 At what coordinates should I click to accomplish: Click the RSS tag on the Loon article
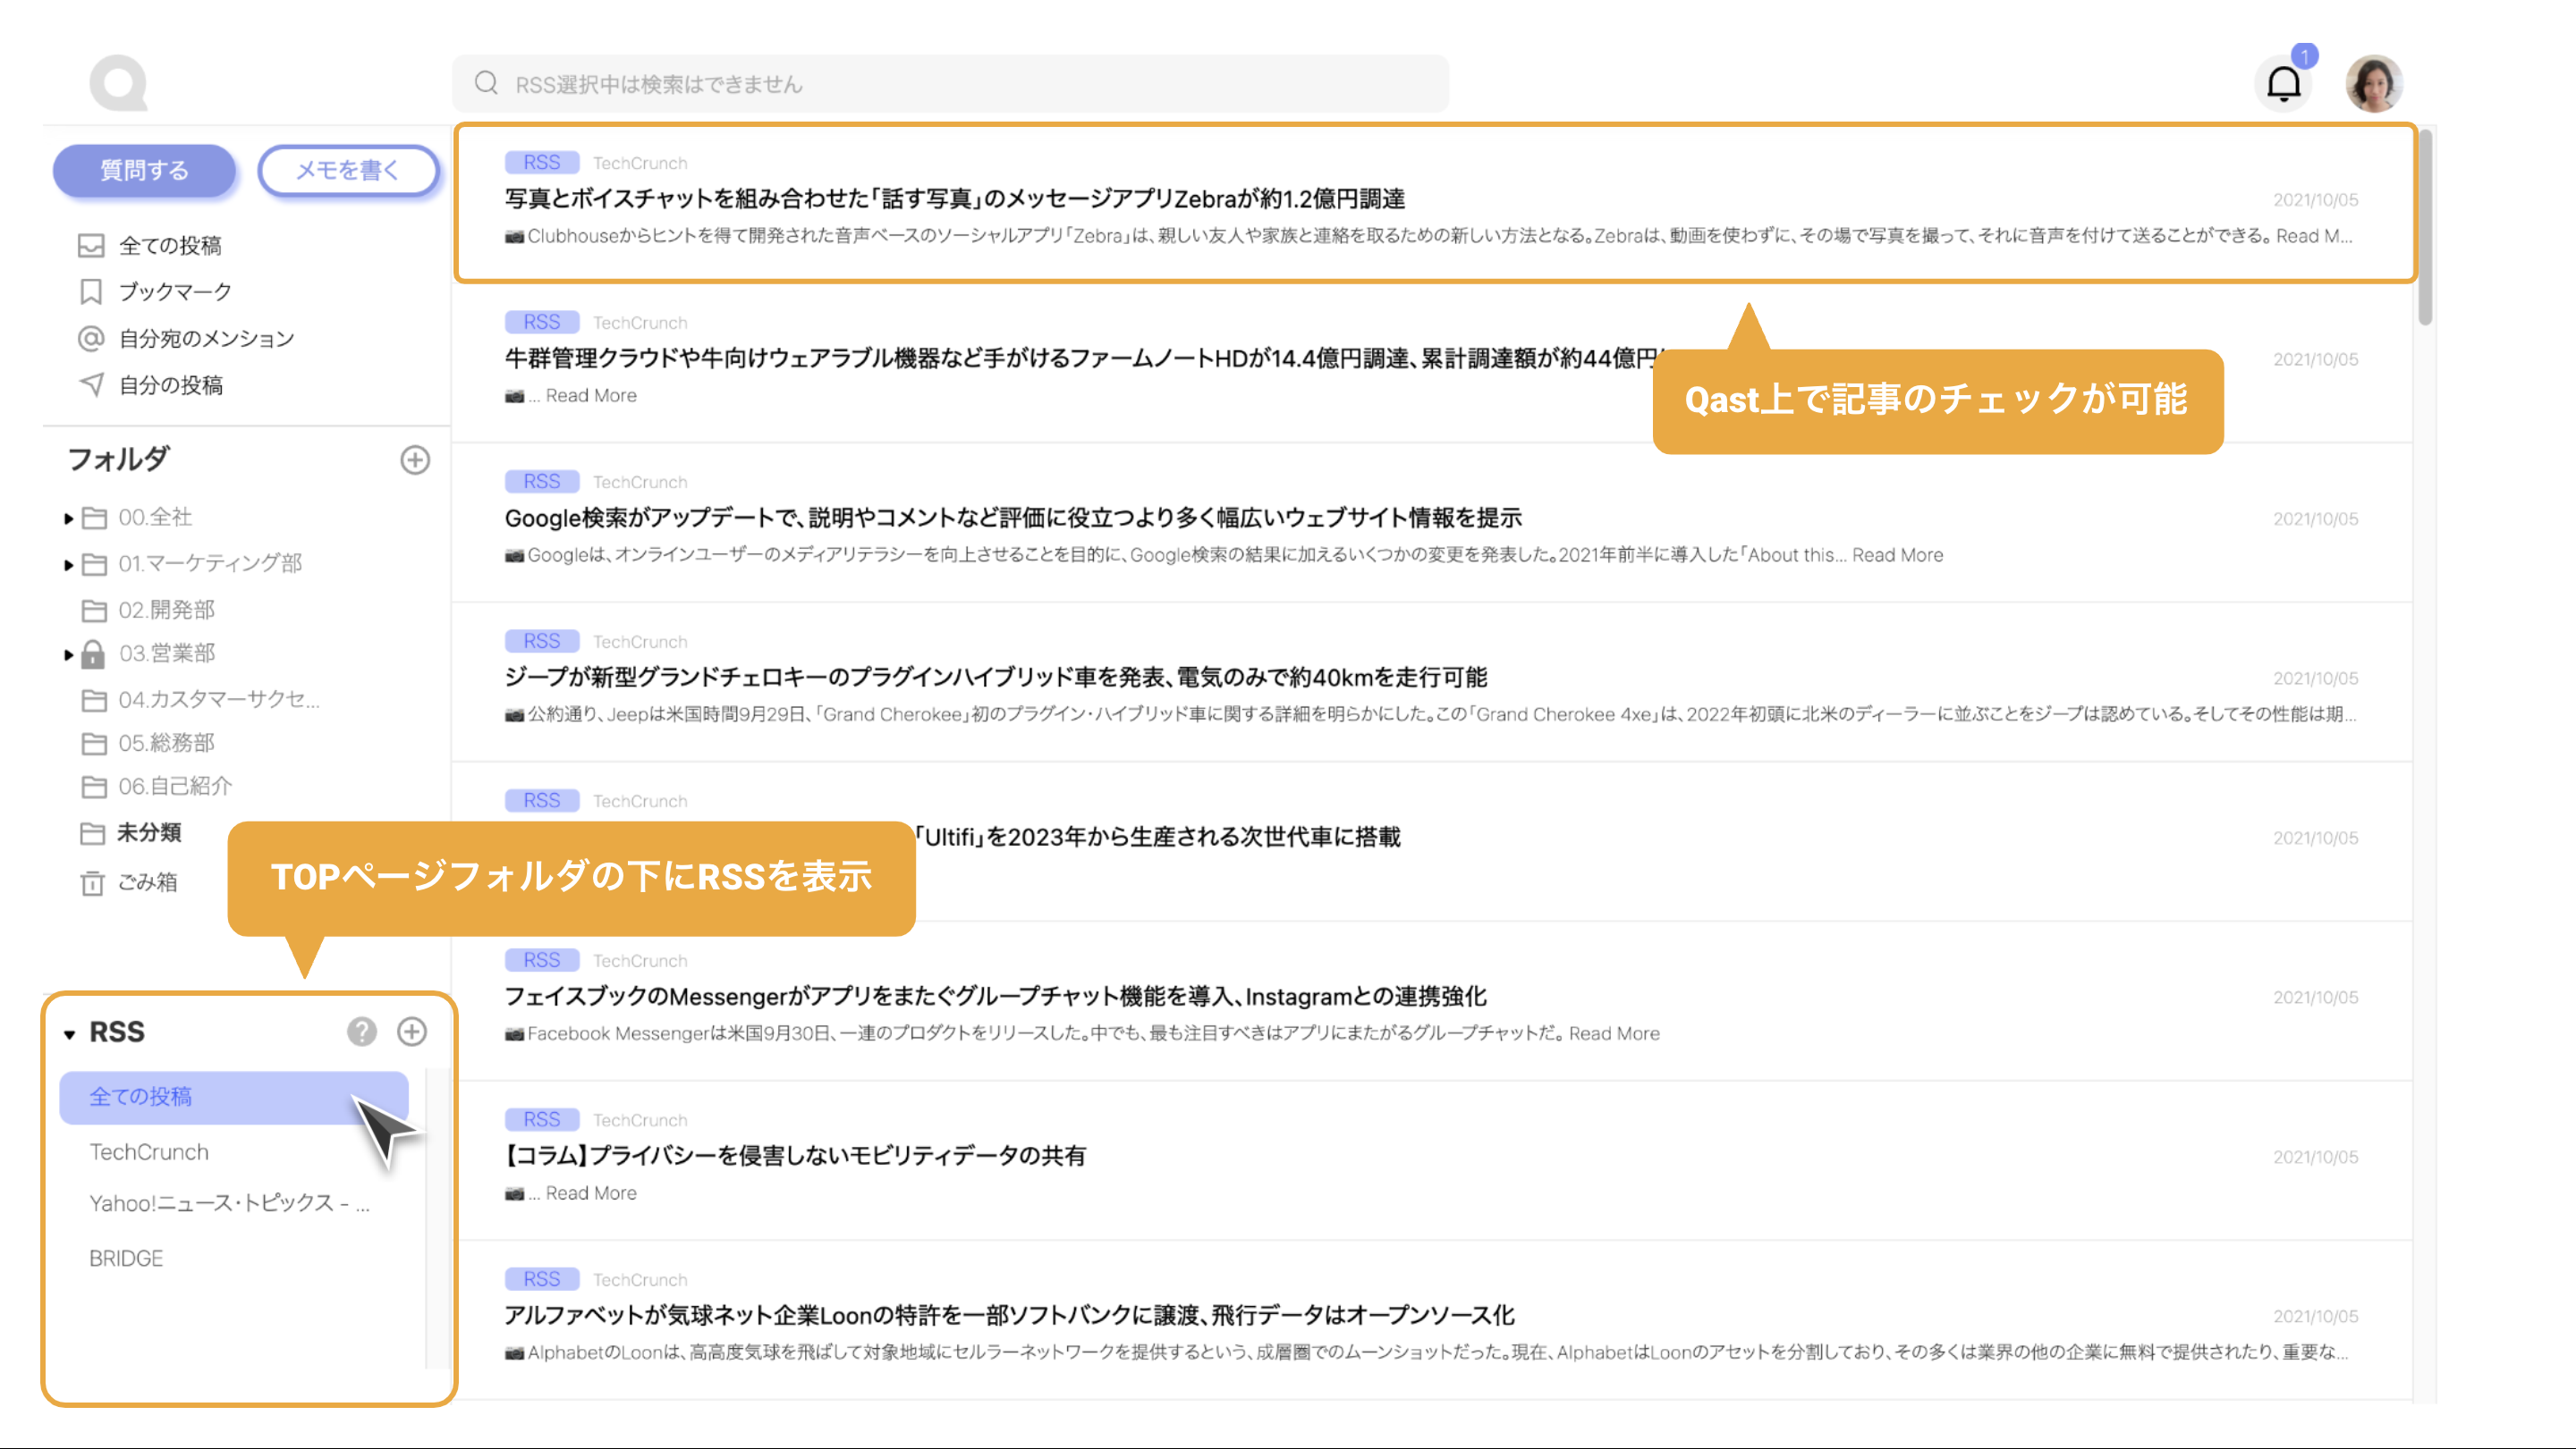pyautogui.click(x=542, y=1279)
